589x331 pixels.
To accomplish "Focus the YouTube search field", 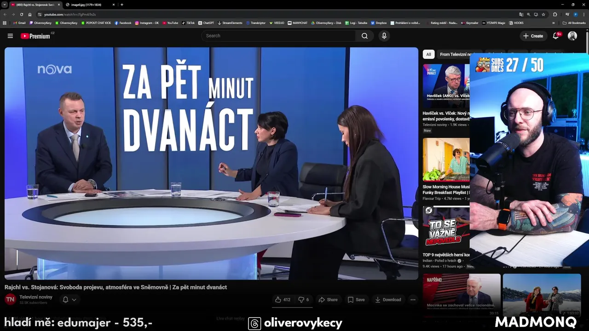I will 278,36.
